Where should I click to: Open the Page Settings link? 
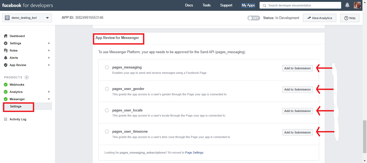point(194,153)
